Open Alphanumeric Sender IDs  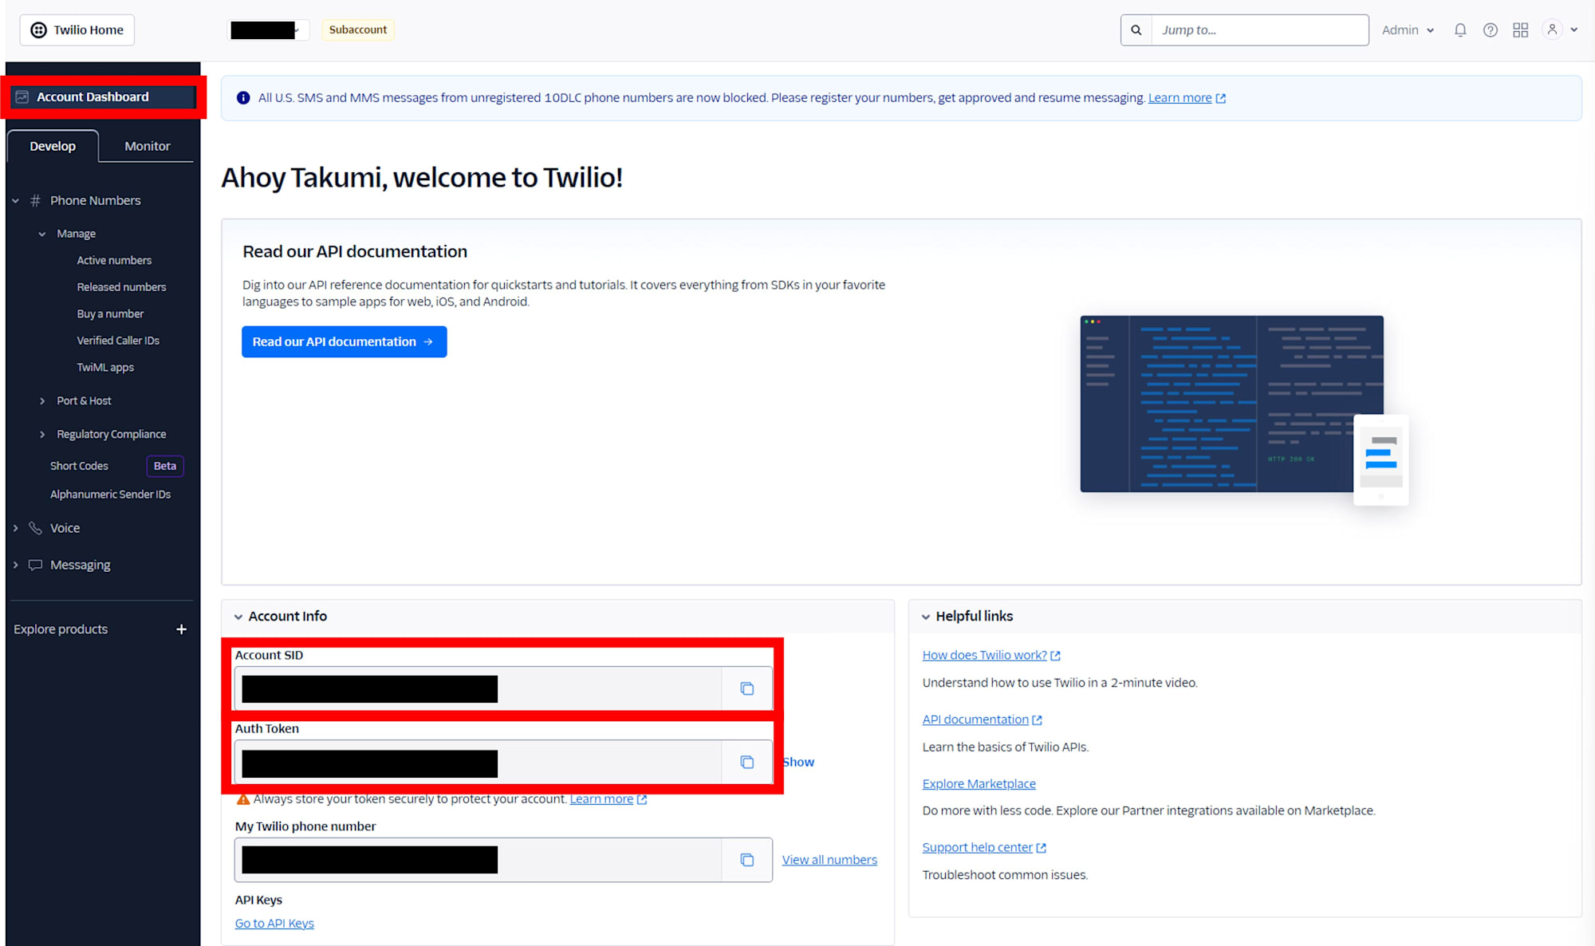(110, 495)
